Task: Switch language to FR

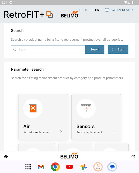Action: click(92, 10)
